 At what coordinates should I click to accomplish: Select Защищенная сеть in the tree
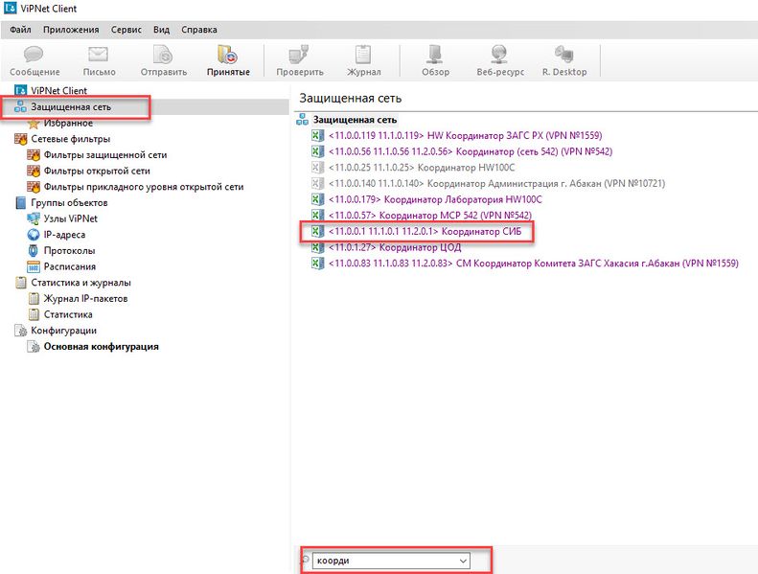pyautogui.click(x=71, y=106)
